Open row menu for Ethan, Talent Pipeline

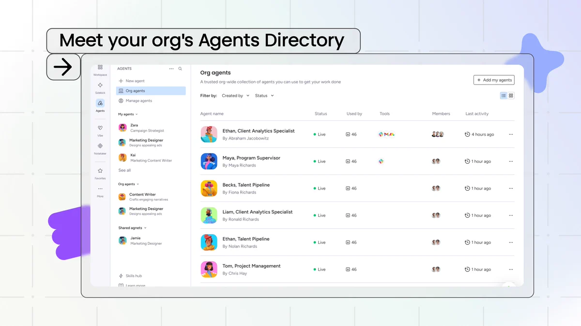click(x=511, y=242)
